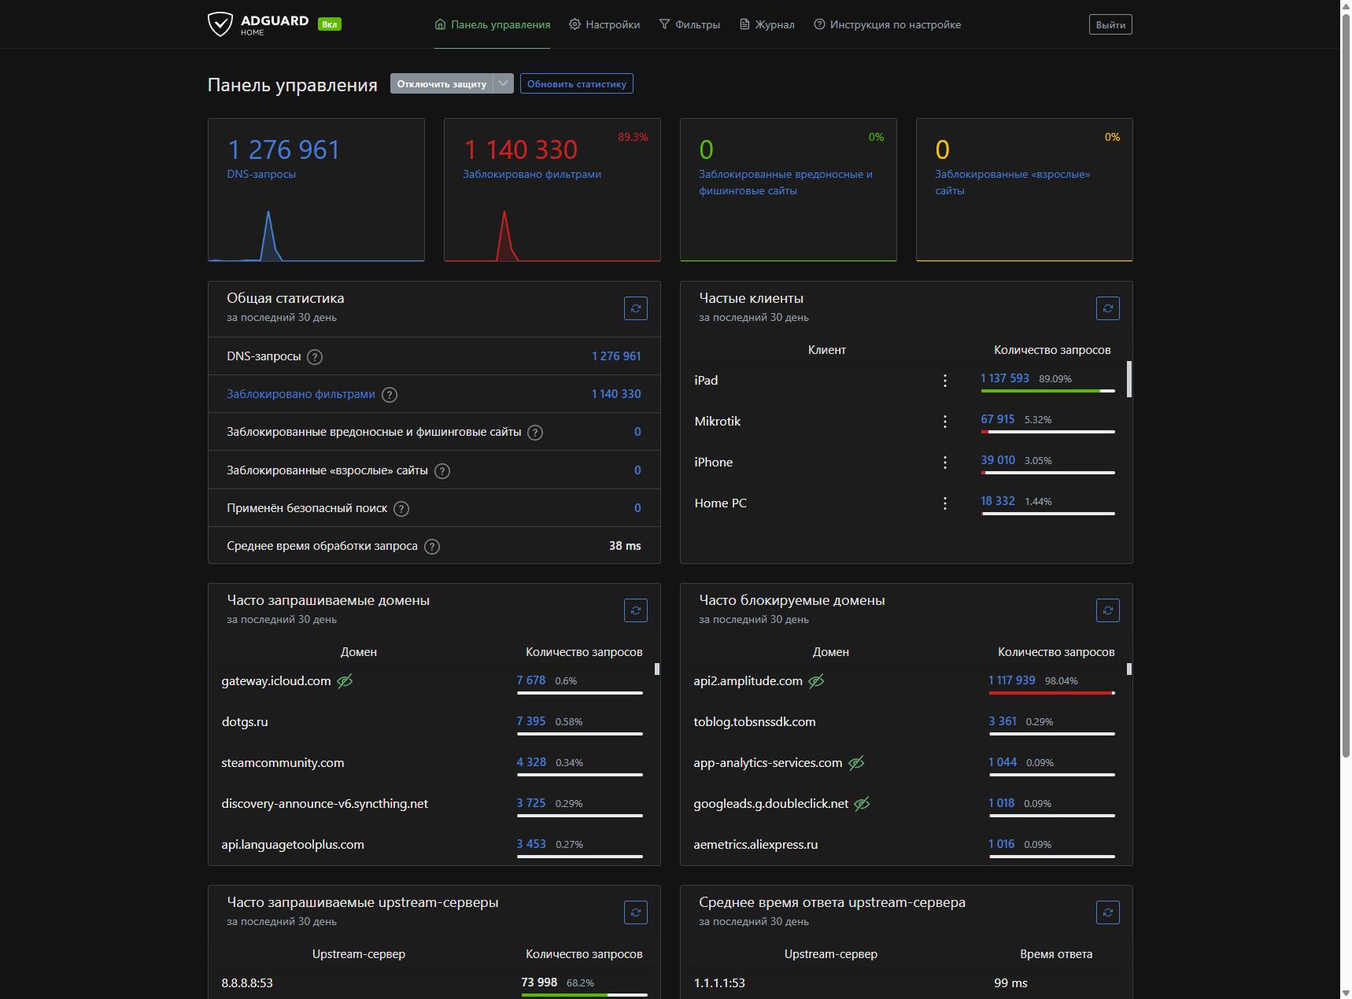Open the red Заблокировано фильтрами summary card
The width and height of the screenshot is (1352, 999).
pyautogui.click(x=552, y=190)
